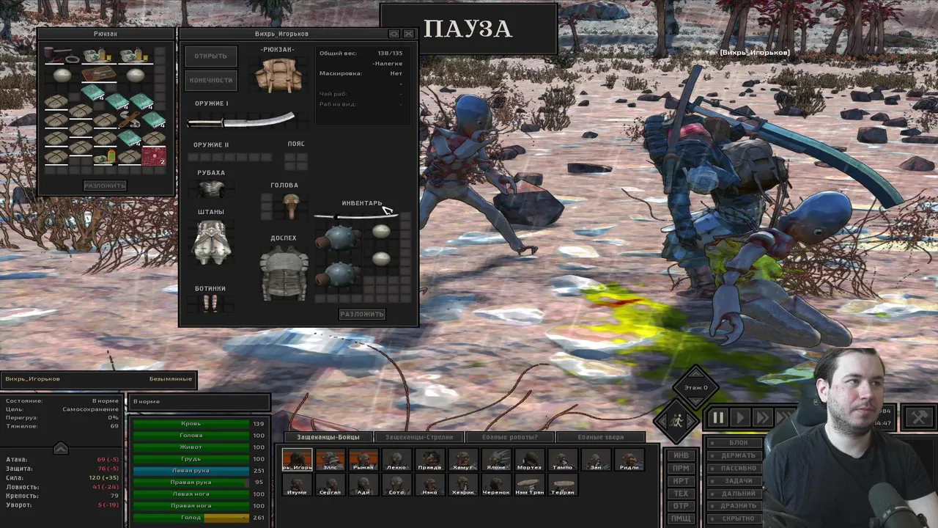This screenshot has height=528, width=938.
Task: Select the thin katana atop the Инвентарь grid
Action: [x=355, y=216]
